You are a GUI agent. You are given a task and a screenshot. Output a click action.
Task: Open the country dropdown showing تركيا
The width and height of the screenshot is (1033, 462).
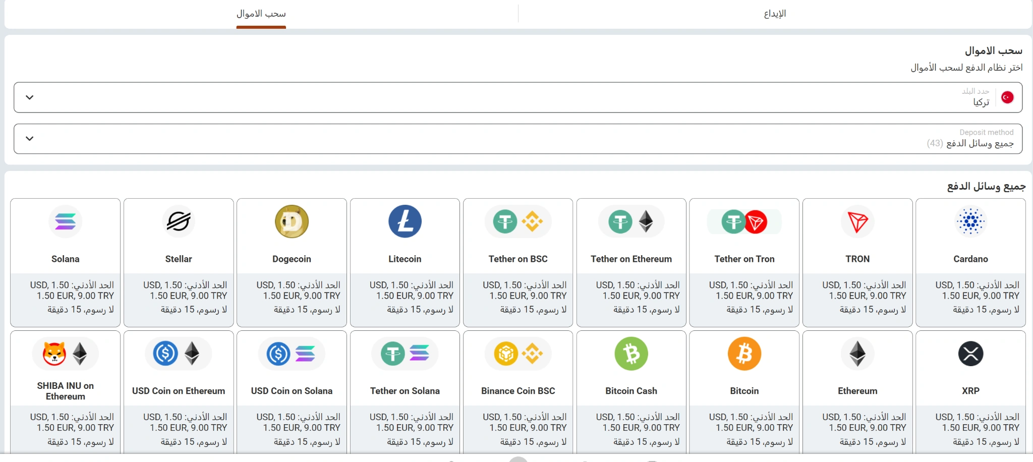point(518,97)
